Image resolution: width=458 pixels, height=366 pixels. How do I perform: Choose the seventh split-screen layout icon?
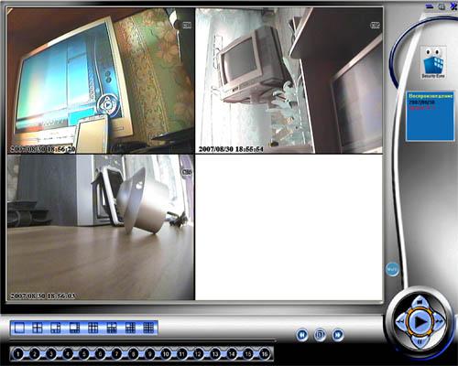(x=130, y=328)
